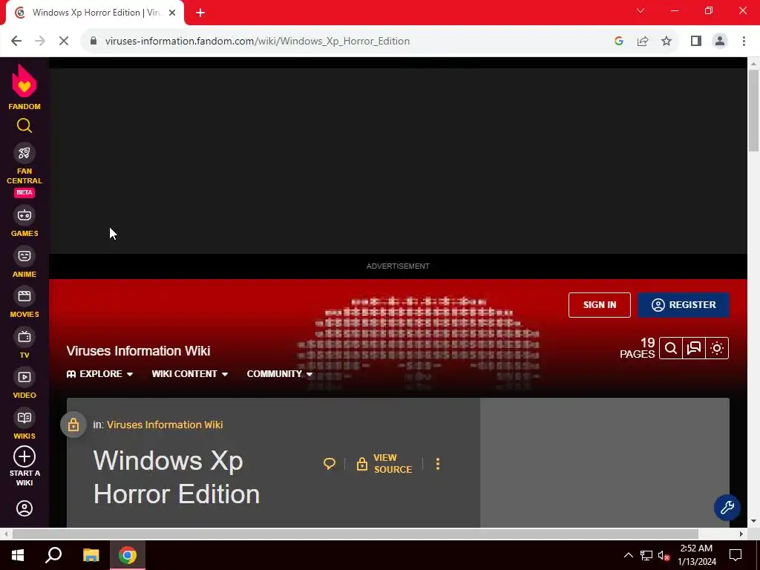760x570 pixels.
Task: Open muted volume tray icon
Action: [664, 555]
